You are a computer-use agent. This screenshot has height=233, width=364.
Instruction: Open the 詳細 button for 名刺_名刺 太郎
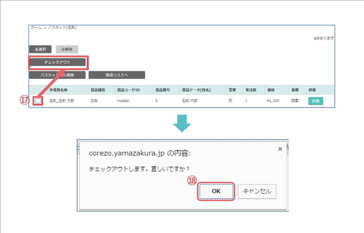(316, 101)
